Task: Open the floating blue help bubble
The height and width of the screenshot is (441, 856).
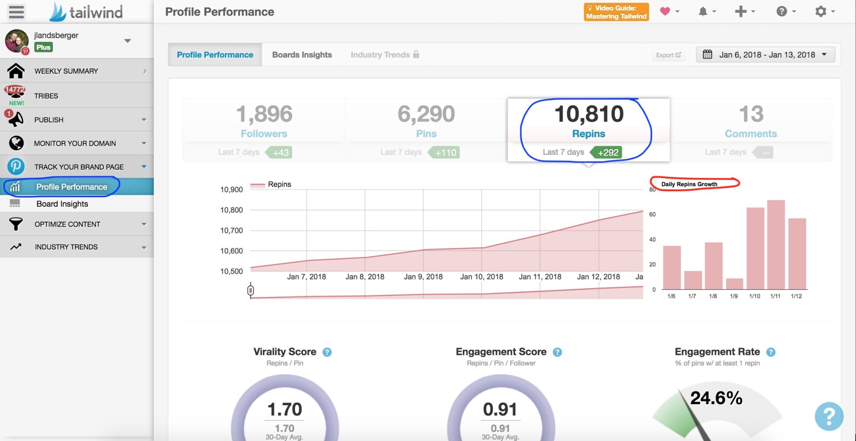Action: click(829, 416)
